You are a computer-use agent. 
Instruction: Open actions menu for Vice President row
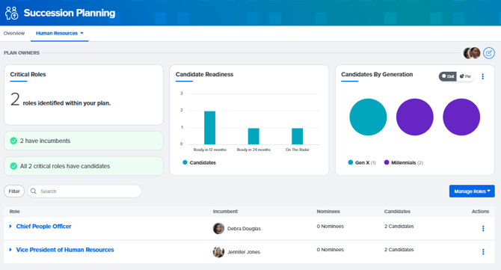(x=483, y=252)
